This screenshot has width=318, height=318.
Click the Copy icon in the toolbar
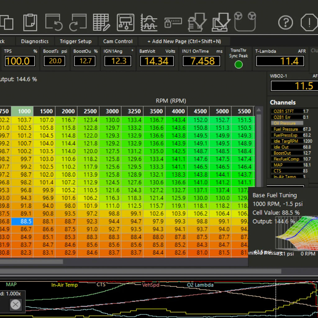click(x=6, y=22)
